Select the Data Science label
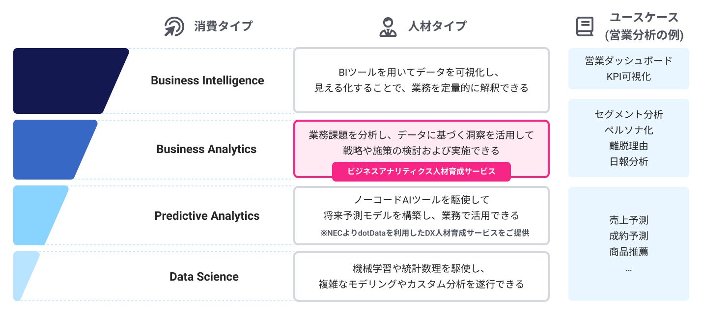This screenshot has width=702, height=313. (204, 277)
